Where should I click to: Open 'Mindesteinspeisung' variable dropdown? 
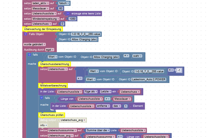coord(45,19)
